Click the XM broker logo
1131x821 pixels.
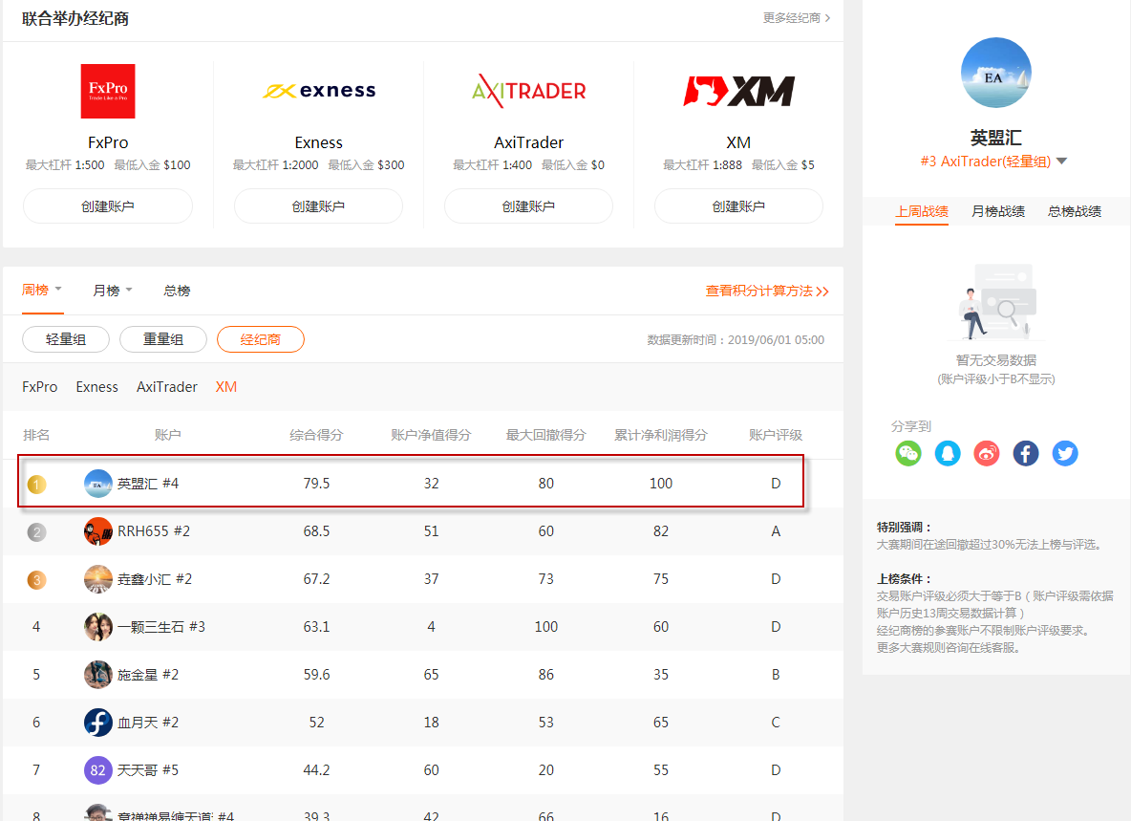click(x=738, y=91)
